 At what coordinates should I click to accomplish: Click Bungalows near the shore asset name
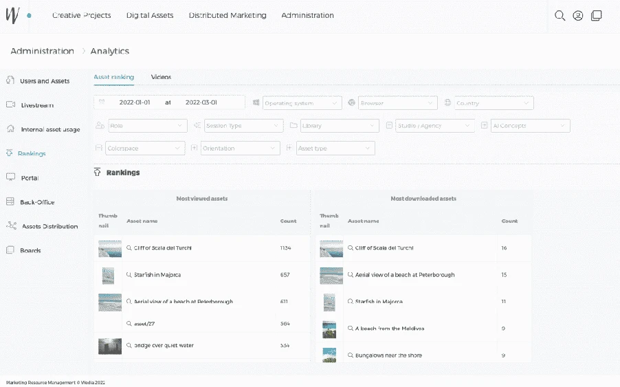[x=388, y=355]
